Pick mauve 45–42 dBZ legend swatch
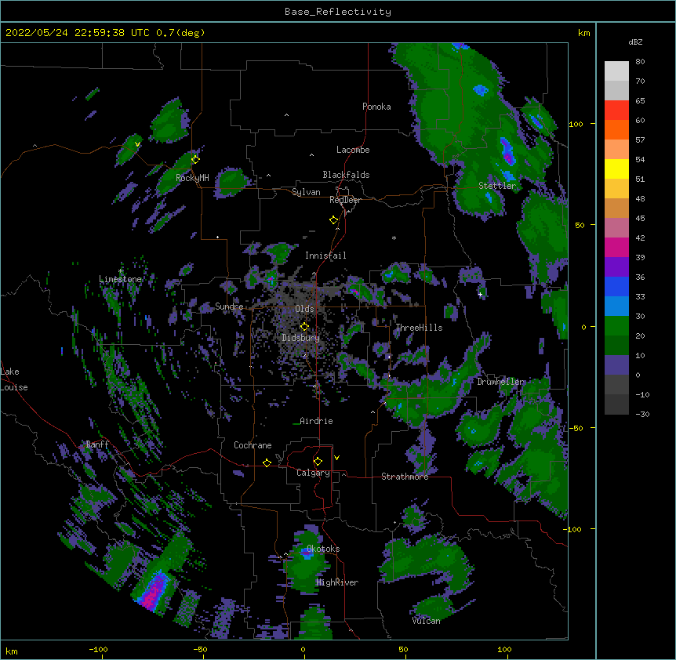 (616, 228)
